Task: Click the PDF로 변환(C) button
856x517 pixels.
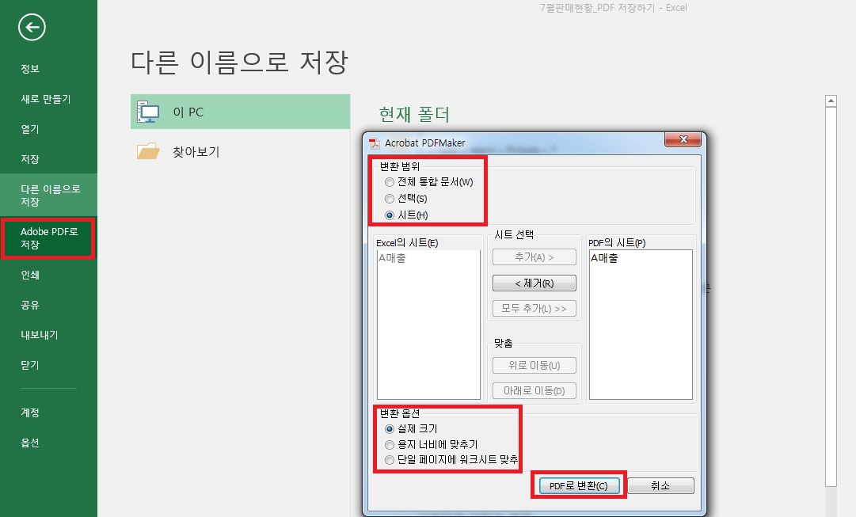Action: 579,485
